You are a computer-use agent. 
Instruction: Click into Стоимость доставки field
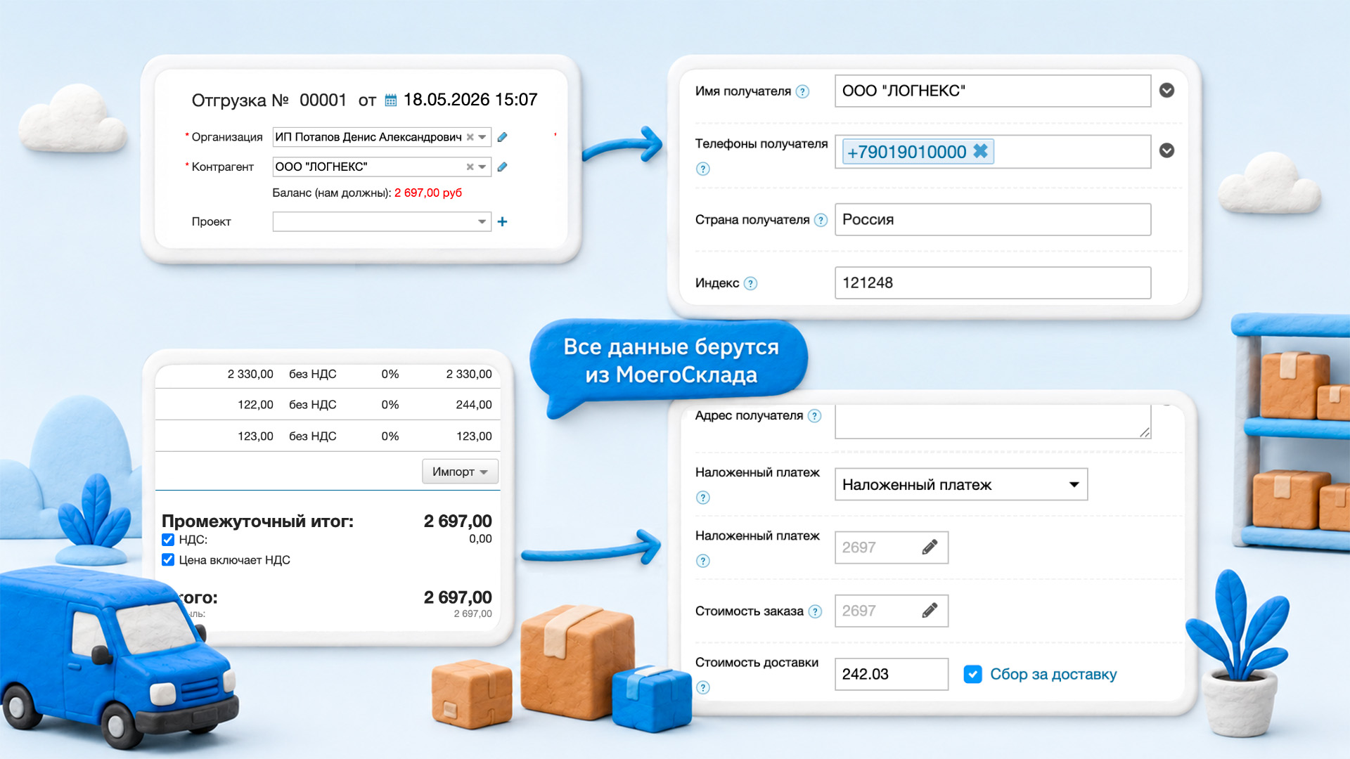(891, 674)
